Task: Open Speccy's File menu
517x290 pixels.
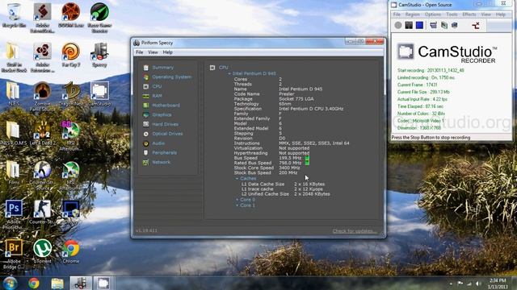Action: pyautogui.click(x=140, y=52)
